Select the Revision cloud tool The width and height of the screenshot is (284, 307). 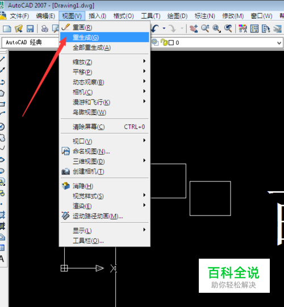[x=2, y=138]
